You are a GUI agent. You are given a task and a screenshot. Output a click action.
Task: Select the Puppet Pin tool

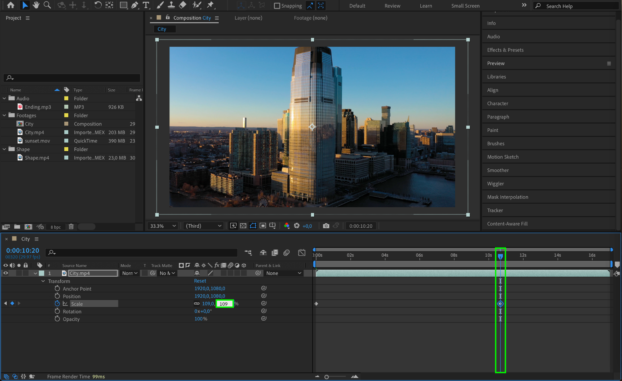[210, 5]
